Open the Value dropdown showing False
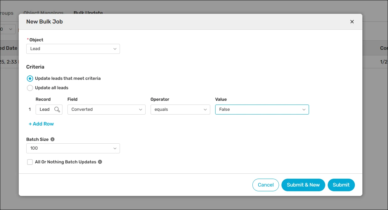The height and width of the screenshot is (210, 388). [262, 110]
